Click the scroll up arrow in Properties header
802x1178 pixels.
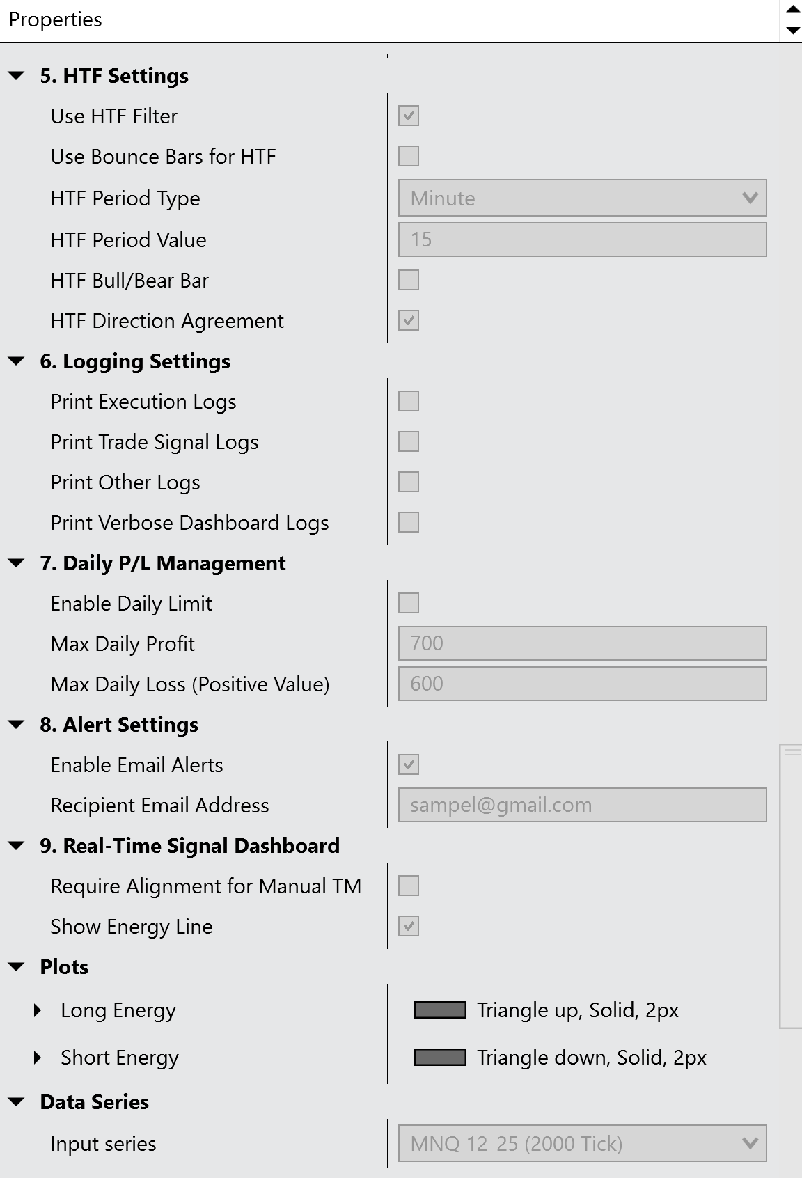pos(792,9)
